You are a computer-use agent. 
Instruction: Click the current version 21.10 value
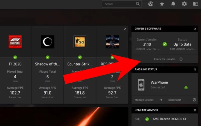coord(147,44)
